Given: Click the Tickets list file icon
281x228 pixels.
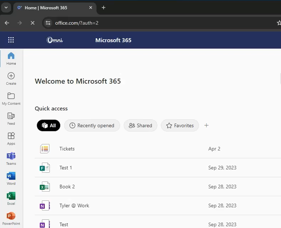Looking at the screenshot, I should tap(45, 149).
